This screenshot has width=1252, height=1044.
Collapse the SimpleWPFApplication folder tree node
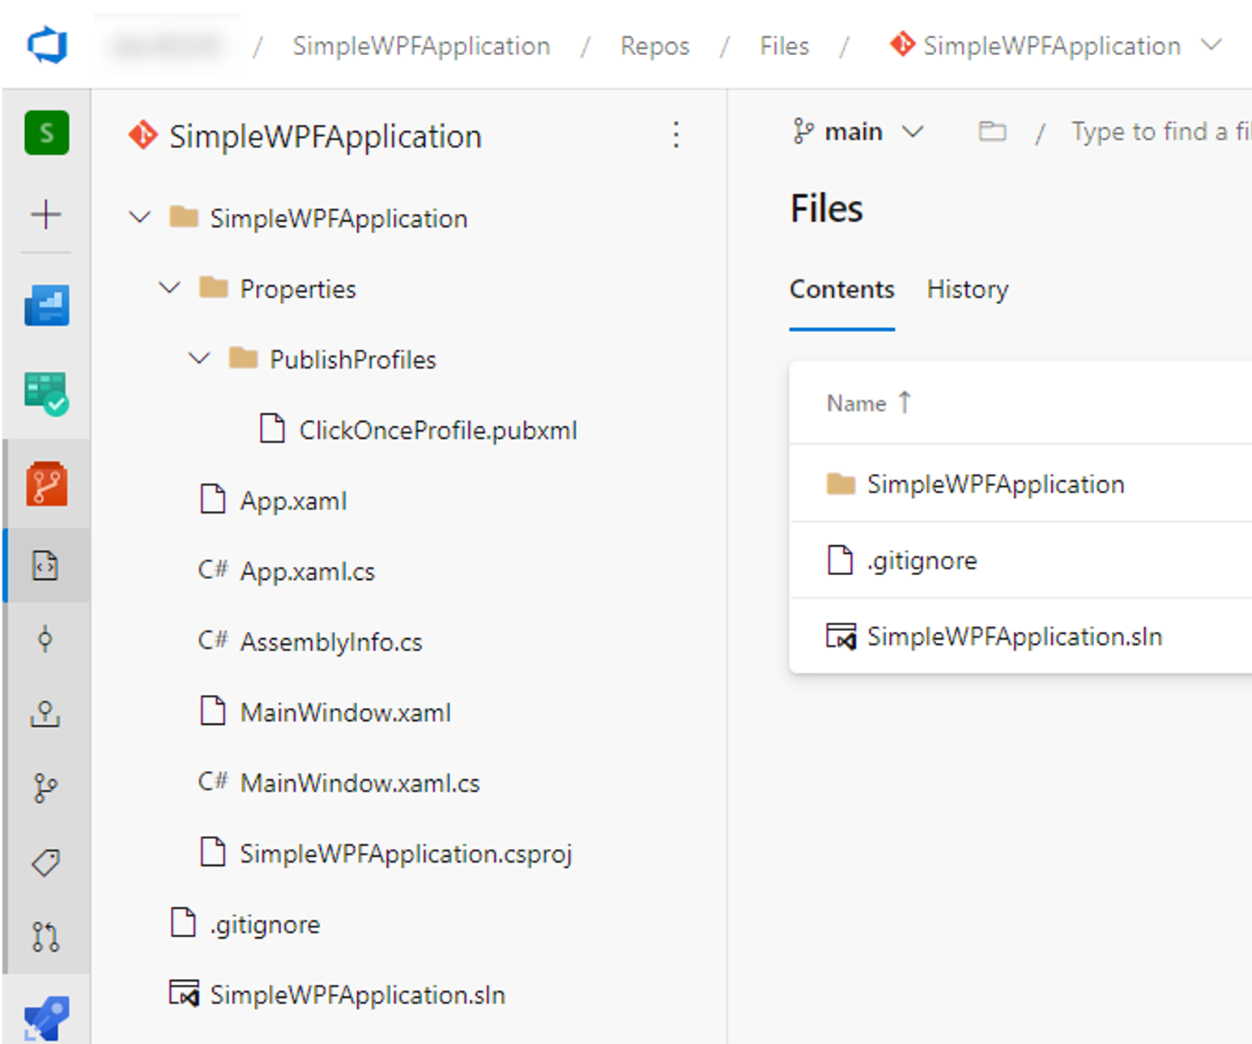point(140,218)
